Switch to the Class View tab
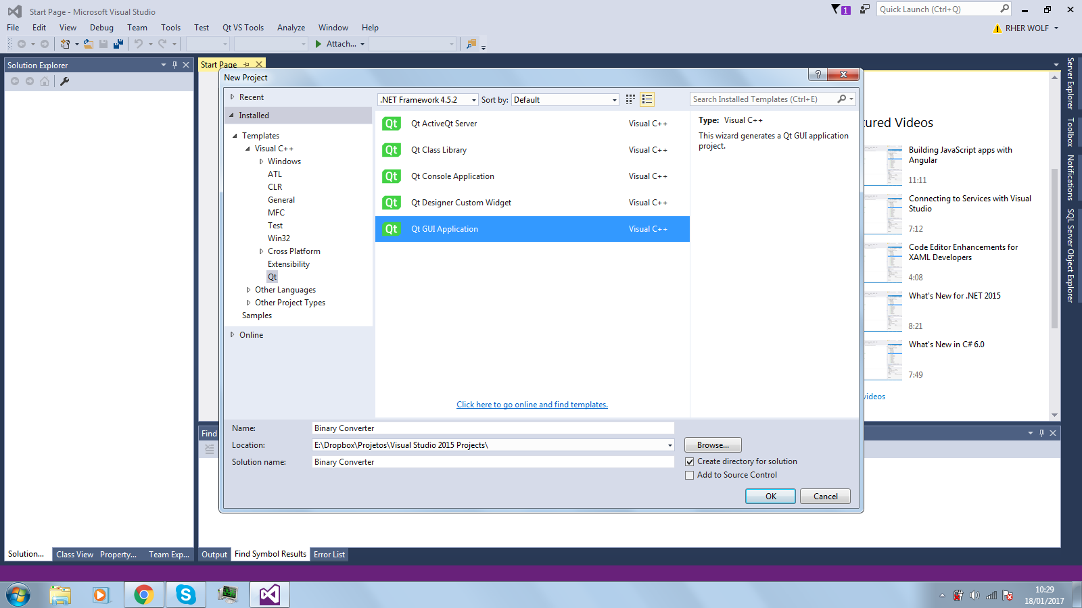 click(x=74, y=555)
